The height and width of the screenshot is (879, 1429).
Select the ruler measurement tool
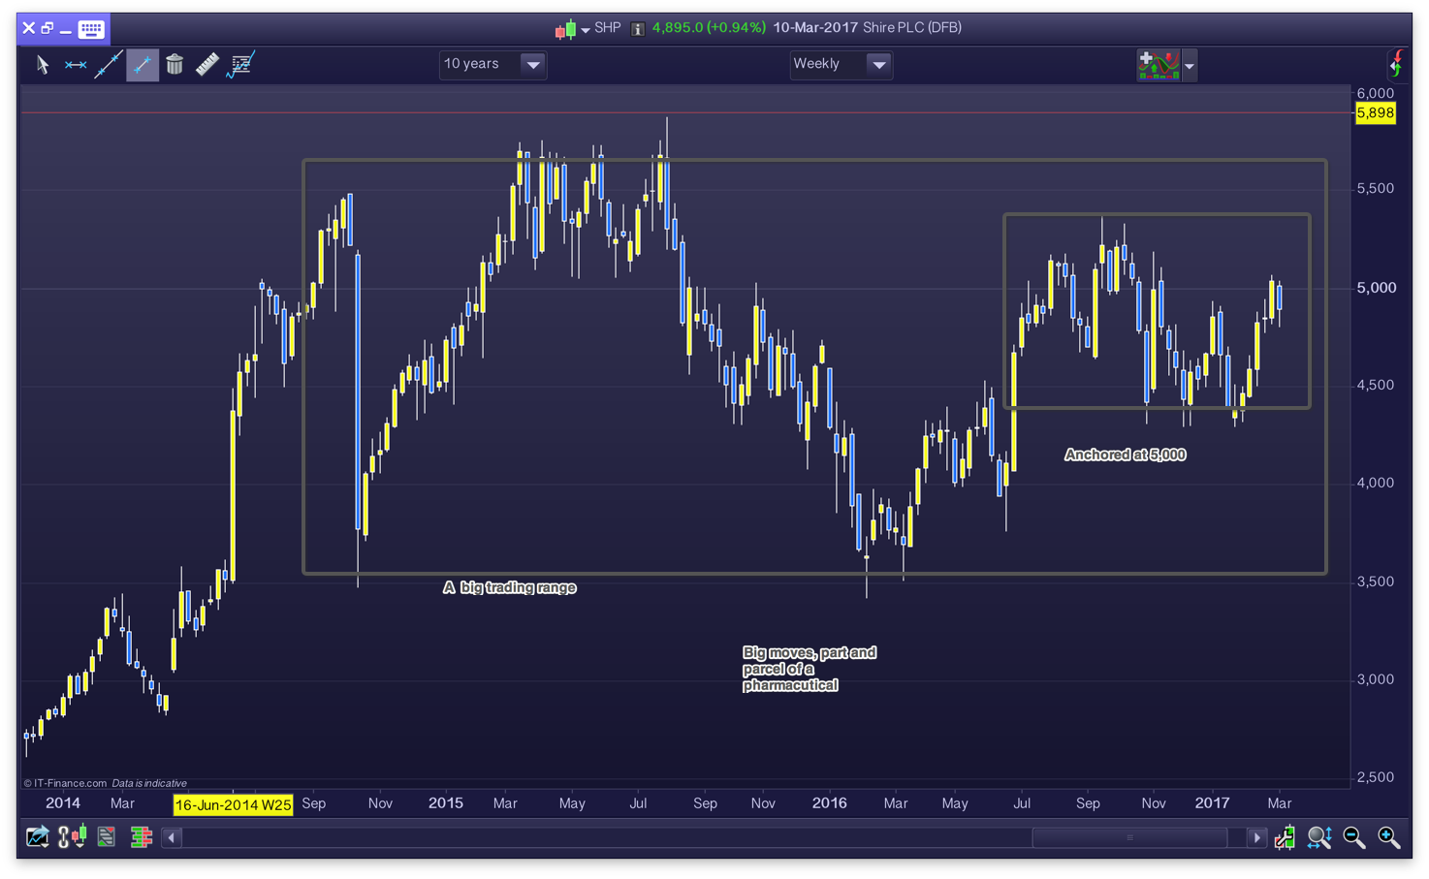pos(207,65)
